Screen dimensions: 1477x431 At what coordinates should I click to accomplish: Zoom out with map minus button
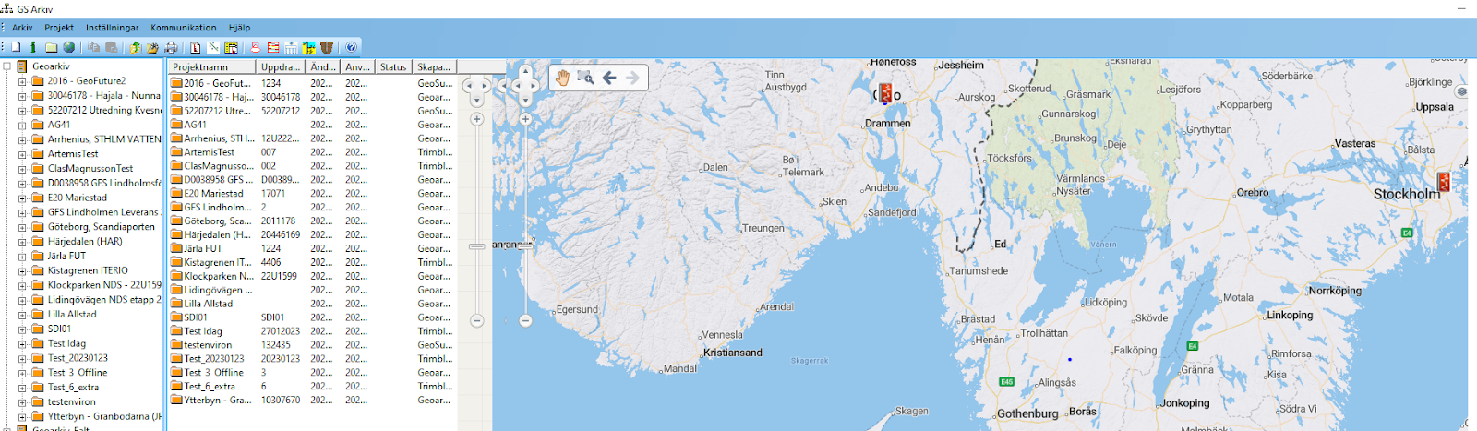[x=525, y=320]
